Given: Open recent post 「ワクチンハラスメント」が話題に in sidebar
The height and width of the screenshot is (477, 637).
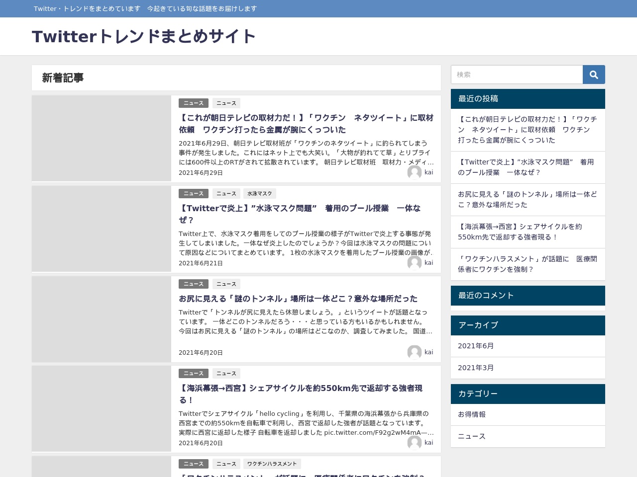Looking at the screenshot, I should tap(528, 264).
